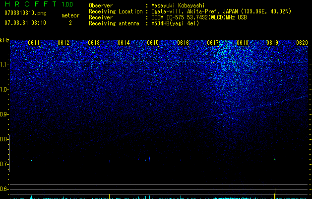
Task: Click the 1.0 kHz axis tick label
Action: (x=3, y=90)
